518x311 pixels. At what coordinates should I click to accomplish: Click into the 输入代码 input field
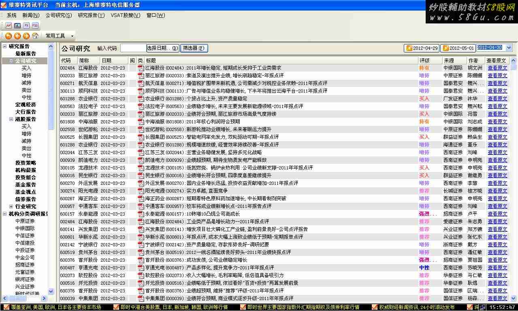133,48
